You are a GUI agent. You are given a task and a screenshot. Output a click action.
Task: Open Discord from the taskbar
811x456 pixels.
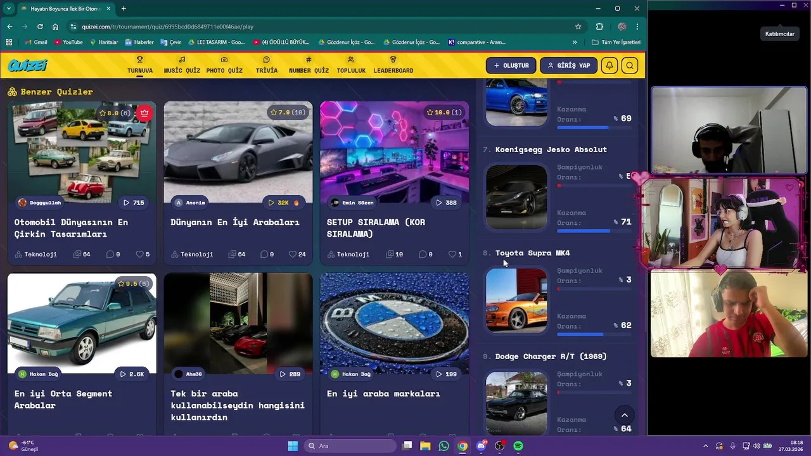click(x=481, y=446)
